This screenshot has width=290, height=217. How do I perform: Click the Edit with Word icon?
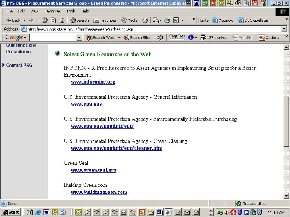176,20
